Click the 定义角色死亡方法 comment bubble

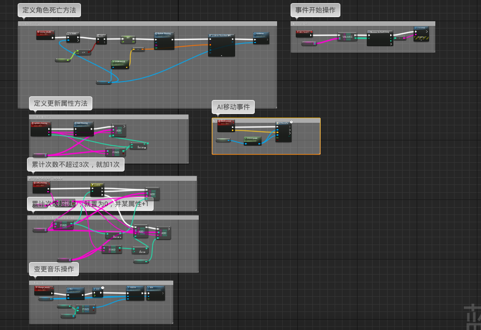(x=49, y=10)
